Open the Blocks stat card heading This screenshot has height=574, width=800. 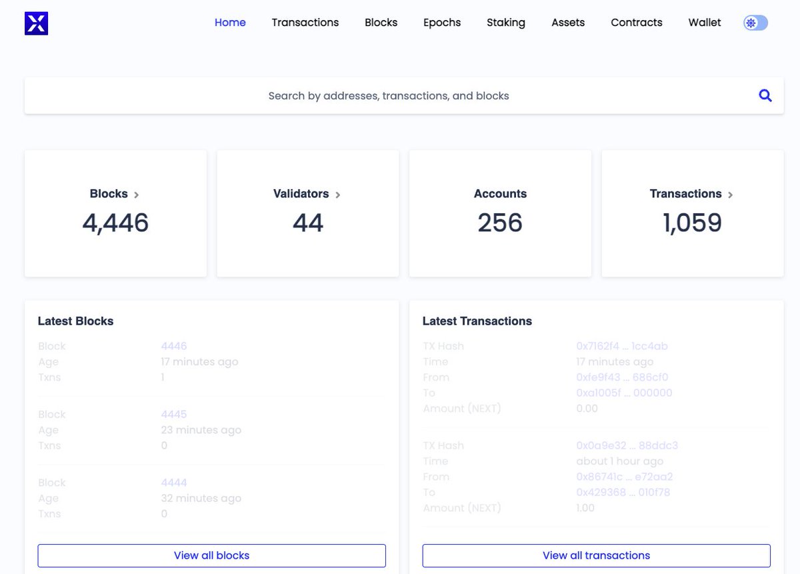click(109, 194)
